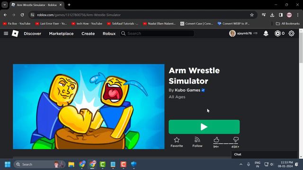Click the like-dislike ratio bar
The image size is (303, 170).
[x=226, y=144]
